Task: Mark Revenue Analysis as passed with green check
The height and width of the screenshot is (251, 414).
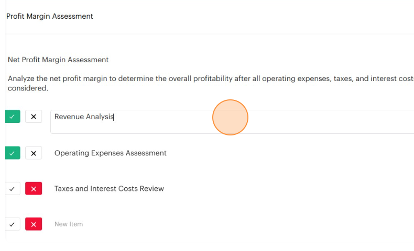Action: point(12,117)
